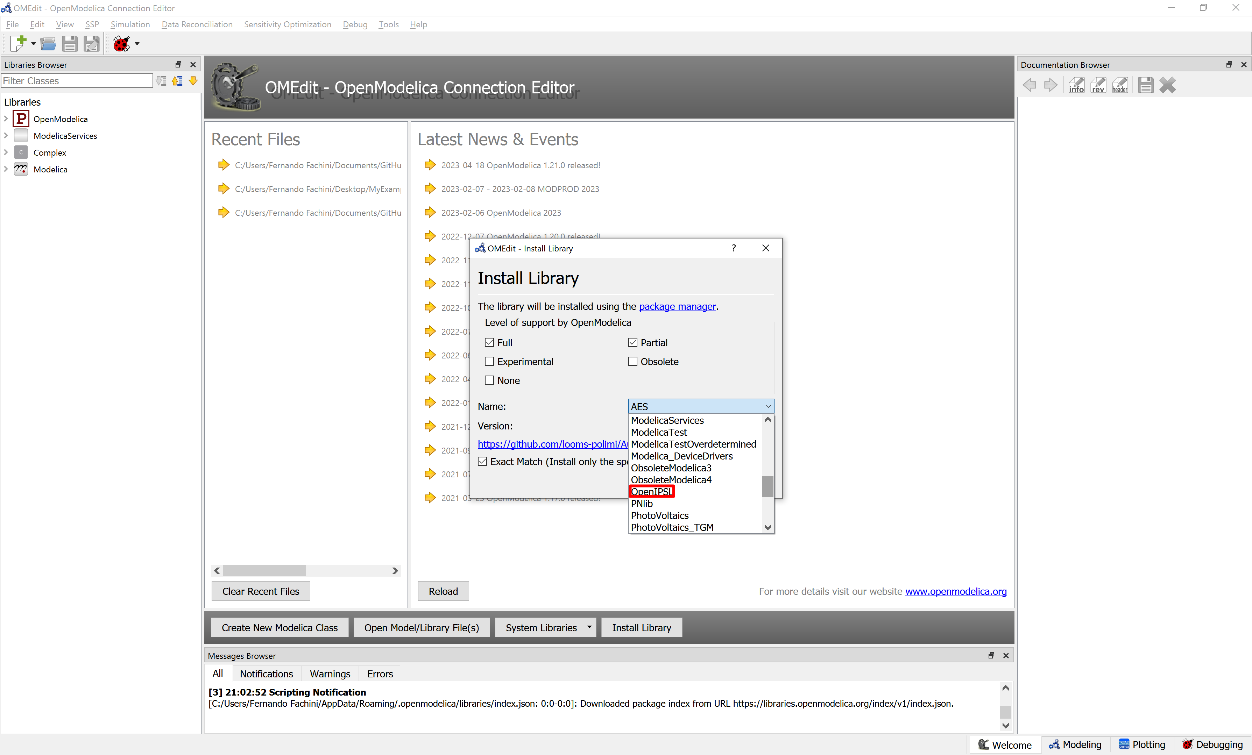Image resolution: width=1252 pixels, height=755 pixels.
Task: Expand the OpenModelica library tree node
Action: point(6,119)
